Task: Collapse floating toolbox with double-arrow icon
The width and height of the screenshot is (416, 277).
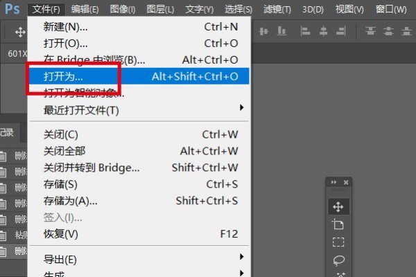Action: pyautogui.click(x=333, y=182)
